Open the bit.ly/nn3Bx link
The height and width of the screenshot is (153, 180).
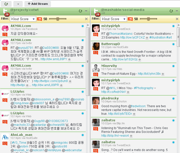149,74
